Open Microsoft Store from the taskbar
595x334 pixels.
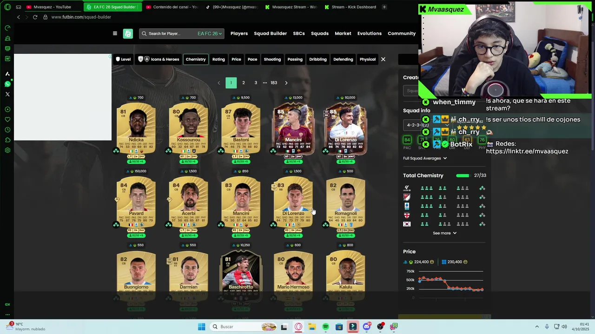(339, 327)
